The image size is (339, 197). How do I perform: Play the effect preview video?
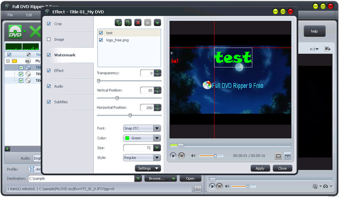point(173,156)
